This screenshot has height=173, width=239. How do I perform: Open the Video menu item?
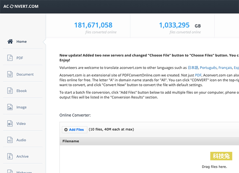(23, 124)
